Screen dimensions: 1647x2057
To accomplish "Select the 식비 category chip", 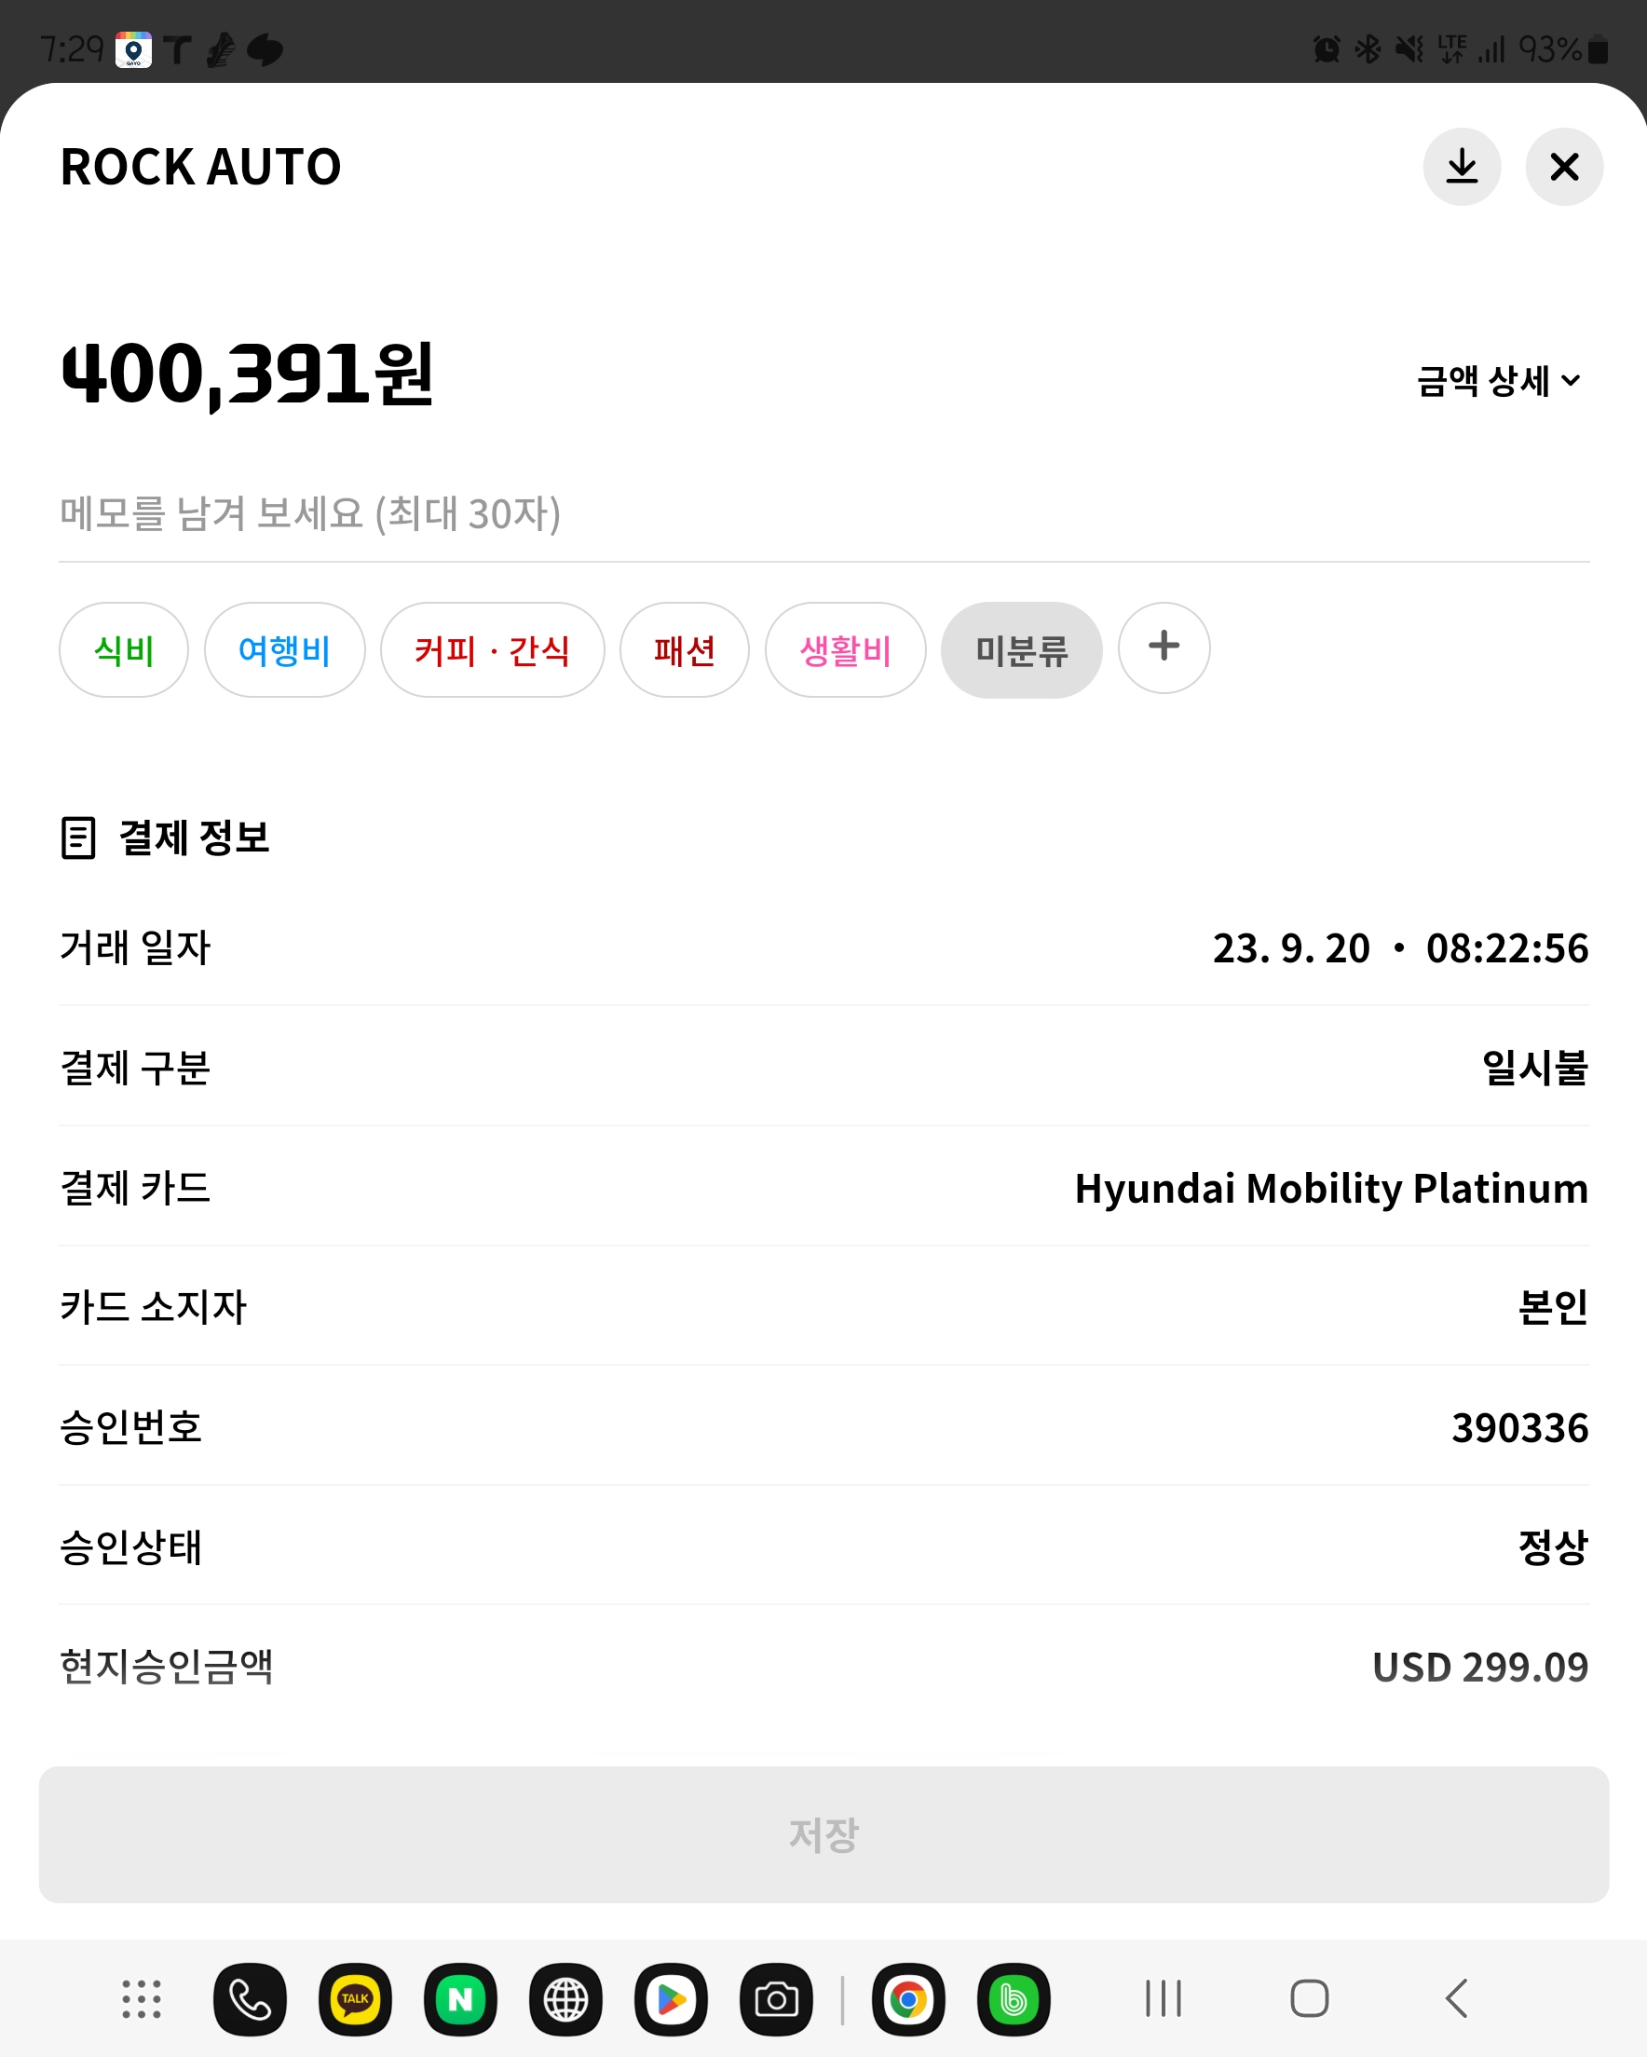I will click(x=124, y=649).
